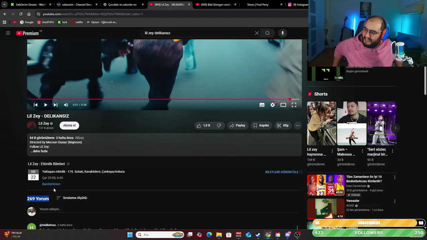The width and height of the screenshot is (427, 240).
Task: Open BİLETLERİ GÖRÜNTÜLE tickets link
Action: [x=284, y=172]
